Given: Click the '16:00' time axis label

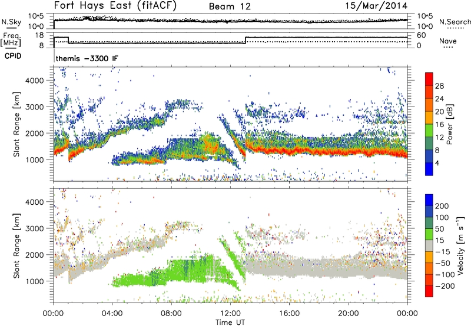Looking at the screenshot, I should [x=289, y=314].
